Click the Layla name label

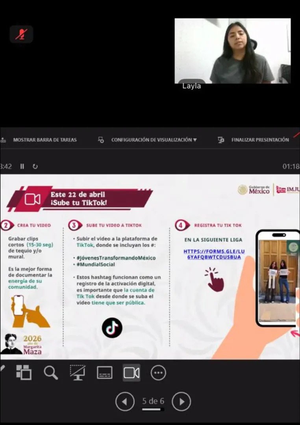(191, 86)
